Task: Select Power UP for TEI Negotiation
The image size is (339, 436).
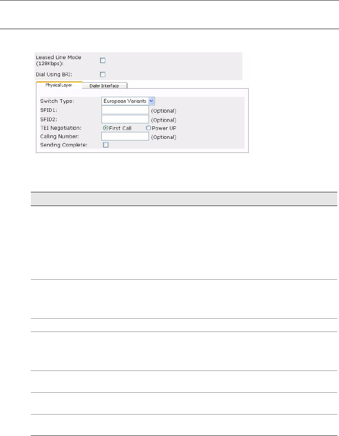Action: [149, 128]
